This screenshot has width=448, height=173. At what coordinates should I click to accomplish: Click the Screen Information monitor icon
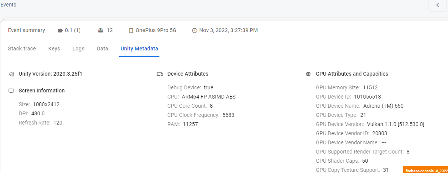[11, 91]
